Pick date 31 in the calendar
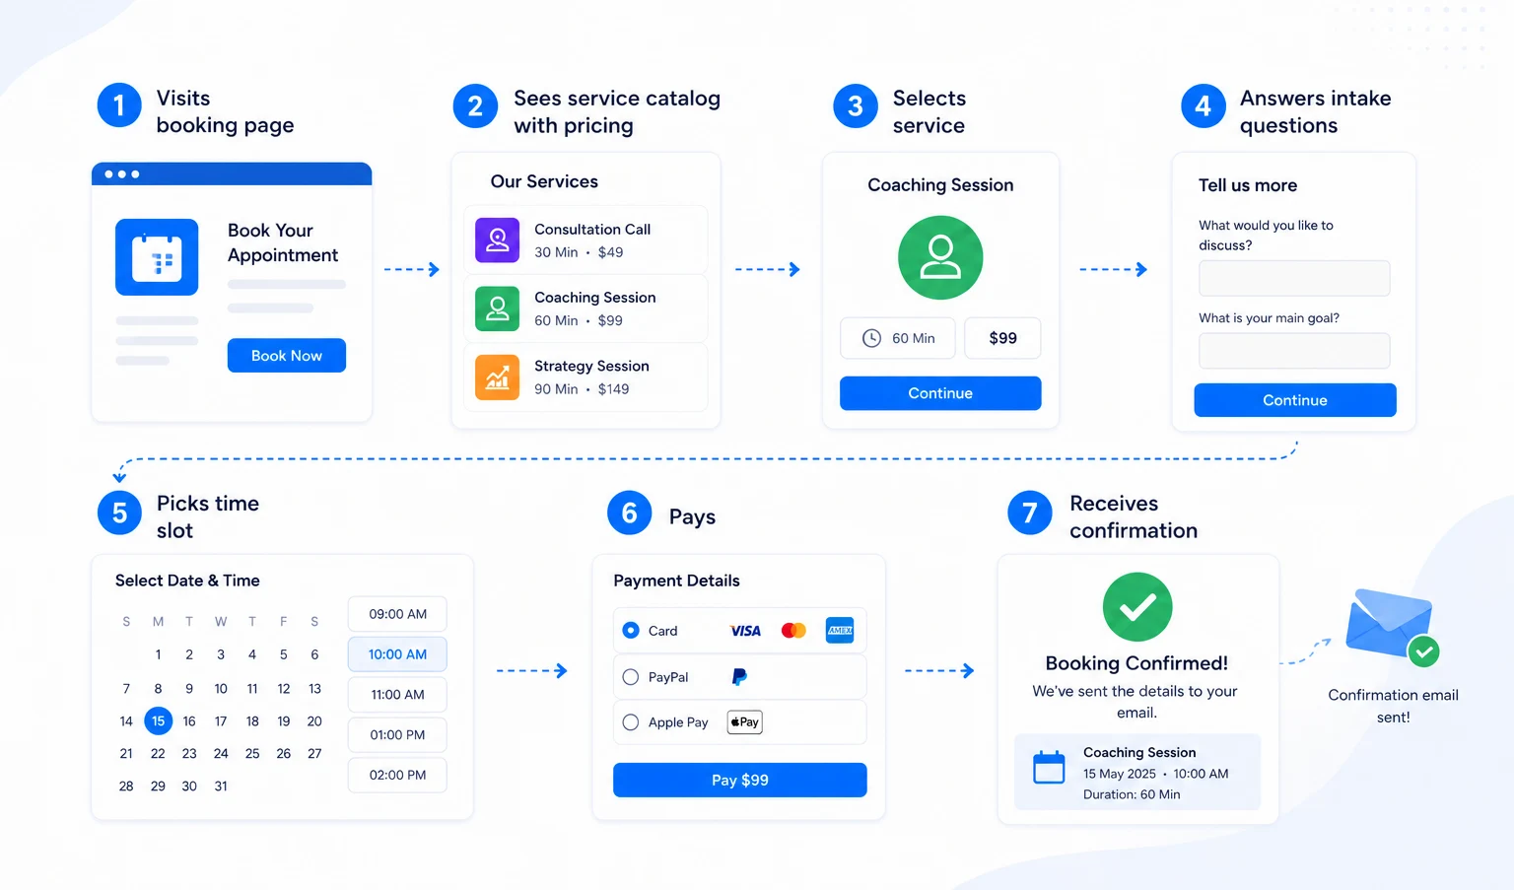This screenshot has width=1514, height=890. 221,787
